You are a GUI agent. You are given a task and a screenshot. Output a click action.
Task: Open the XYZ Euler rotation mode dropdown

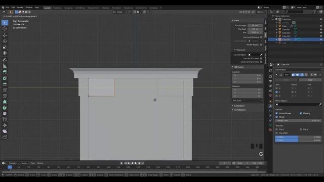pyautogui.click(x=248, y=101)
